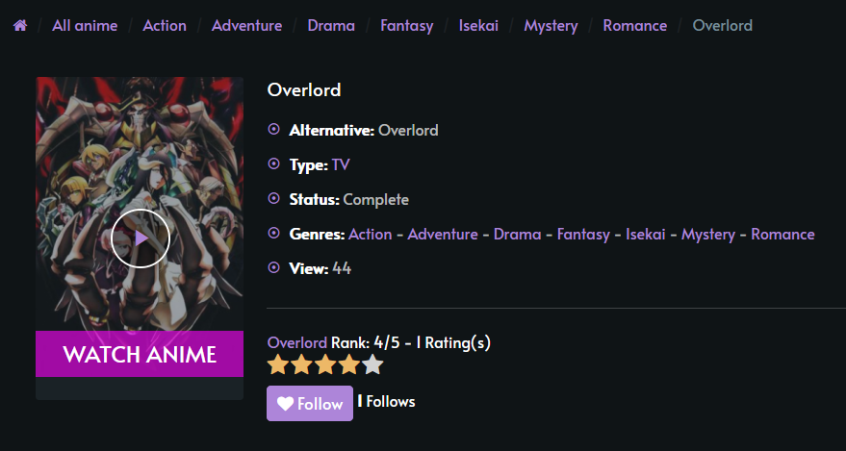Open Isekai breadcrumb link
Screen dimensions: 846x451
pyautogui.click(x=478, y=25)
